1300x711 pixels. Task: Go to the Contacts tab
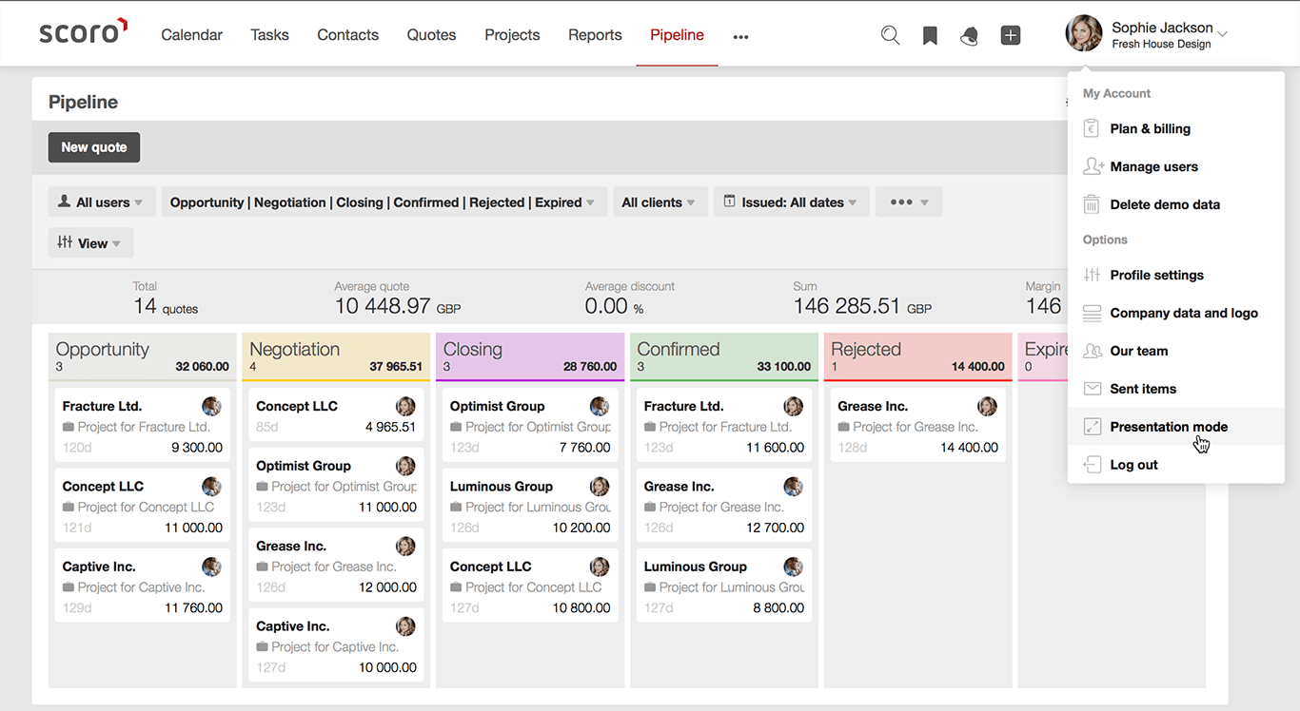click(347, 35)
